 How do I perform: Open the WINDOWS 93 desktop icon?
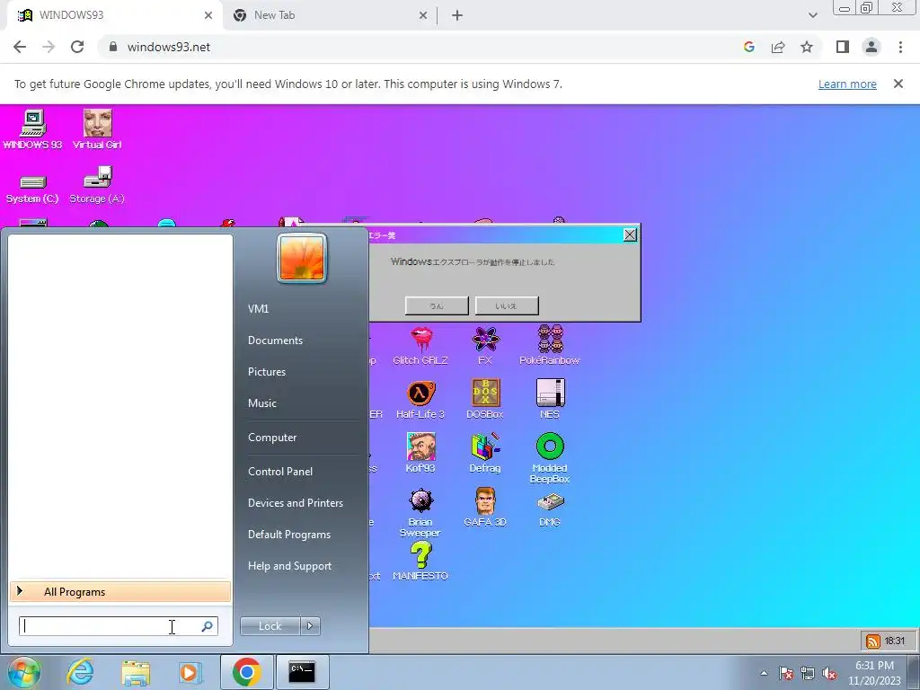tap(33, 129)
